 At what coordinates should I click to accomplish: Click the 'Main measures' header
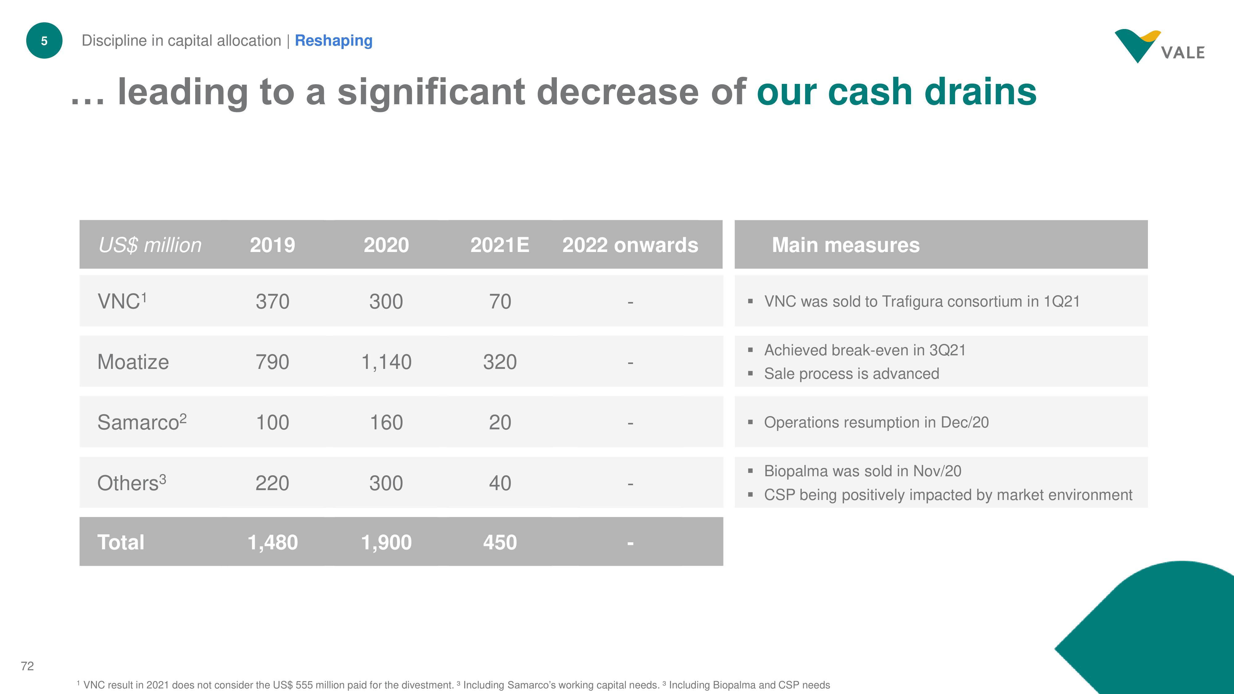coord(846,245)
